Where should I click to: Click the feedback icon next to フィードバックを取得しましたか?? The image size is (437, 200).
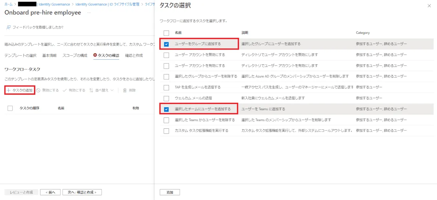(8, 27)
